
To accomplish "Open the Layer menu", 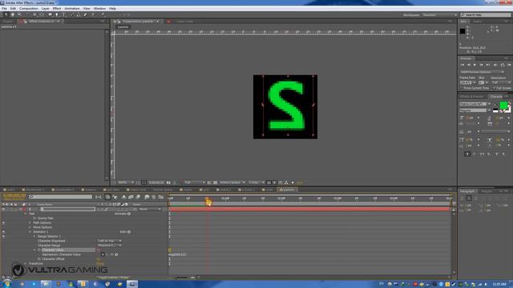I will 45,9.
